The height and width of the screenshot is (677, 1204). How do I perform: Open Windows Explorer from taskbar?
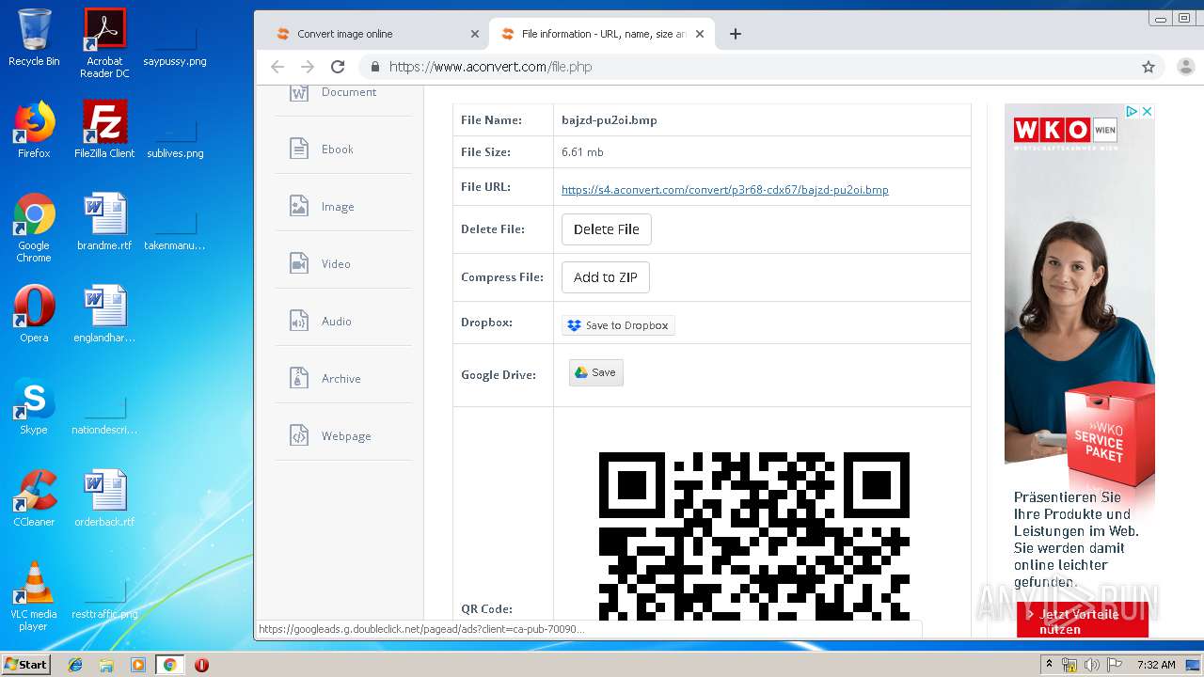pyautogui.click(x=106, y=665)
